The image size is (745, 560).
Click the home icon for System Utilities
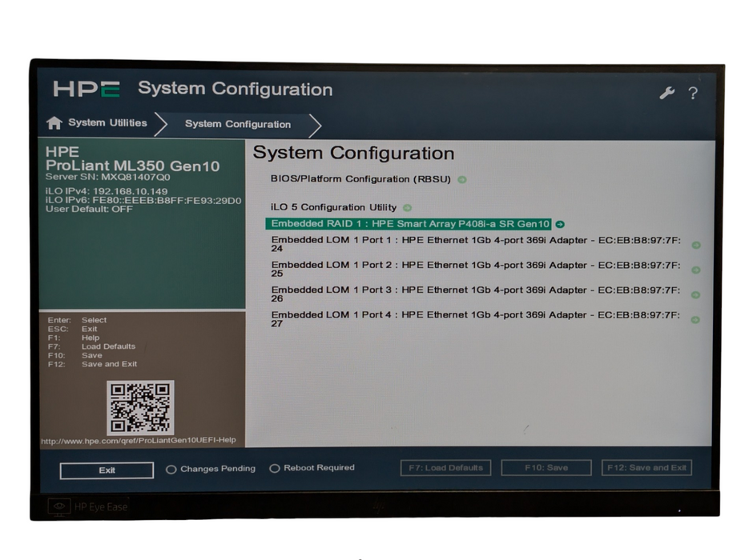[54, 123]
